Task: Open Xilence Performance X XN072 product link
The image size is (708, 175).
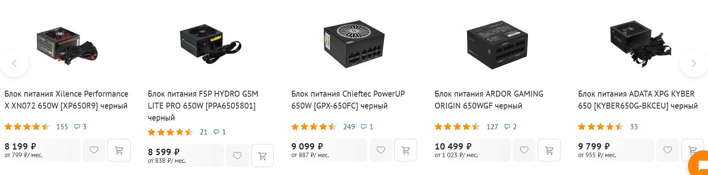Action: pyautogui.click(x=66, y=100)
